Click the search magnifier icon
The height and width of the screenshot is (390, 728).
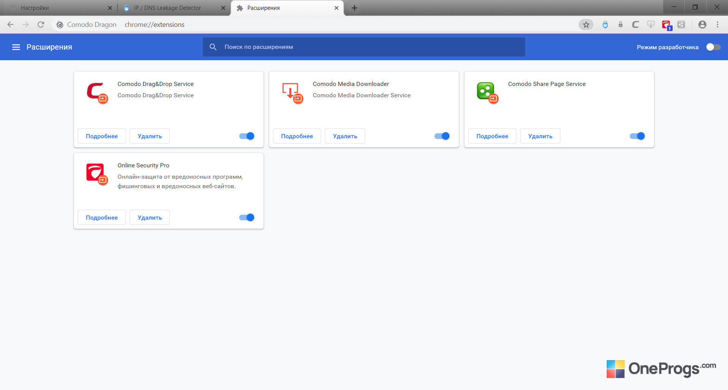click(x=213, y=47)
